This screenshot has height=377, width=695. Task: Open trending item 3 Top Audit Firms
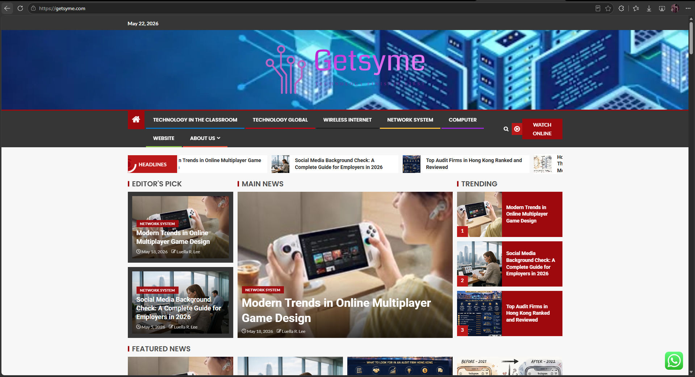coord(528,313)
